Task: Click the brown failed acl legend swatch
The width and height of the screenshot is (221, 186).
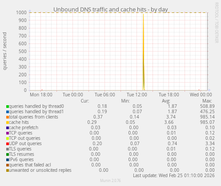Action: [8, 165]
